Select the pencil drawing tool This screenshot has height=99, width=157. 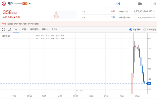coord(10,30)
